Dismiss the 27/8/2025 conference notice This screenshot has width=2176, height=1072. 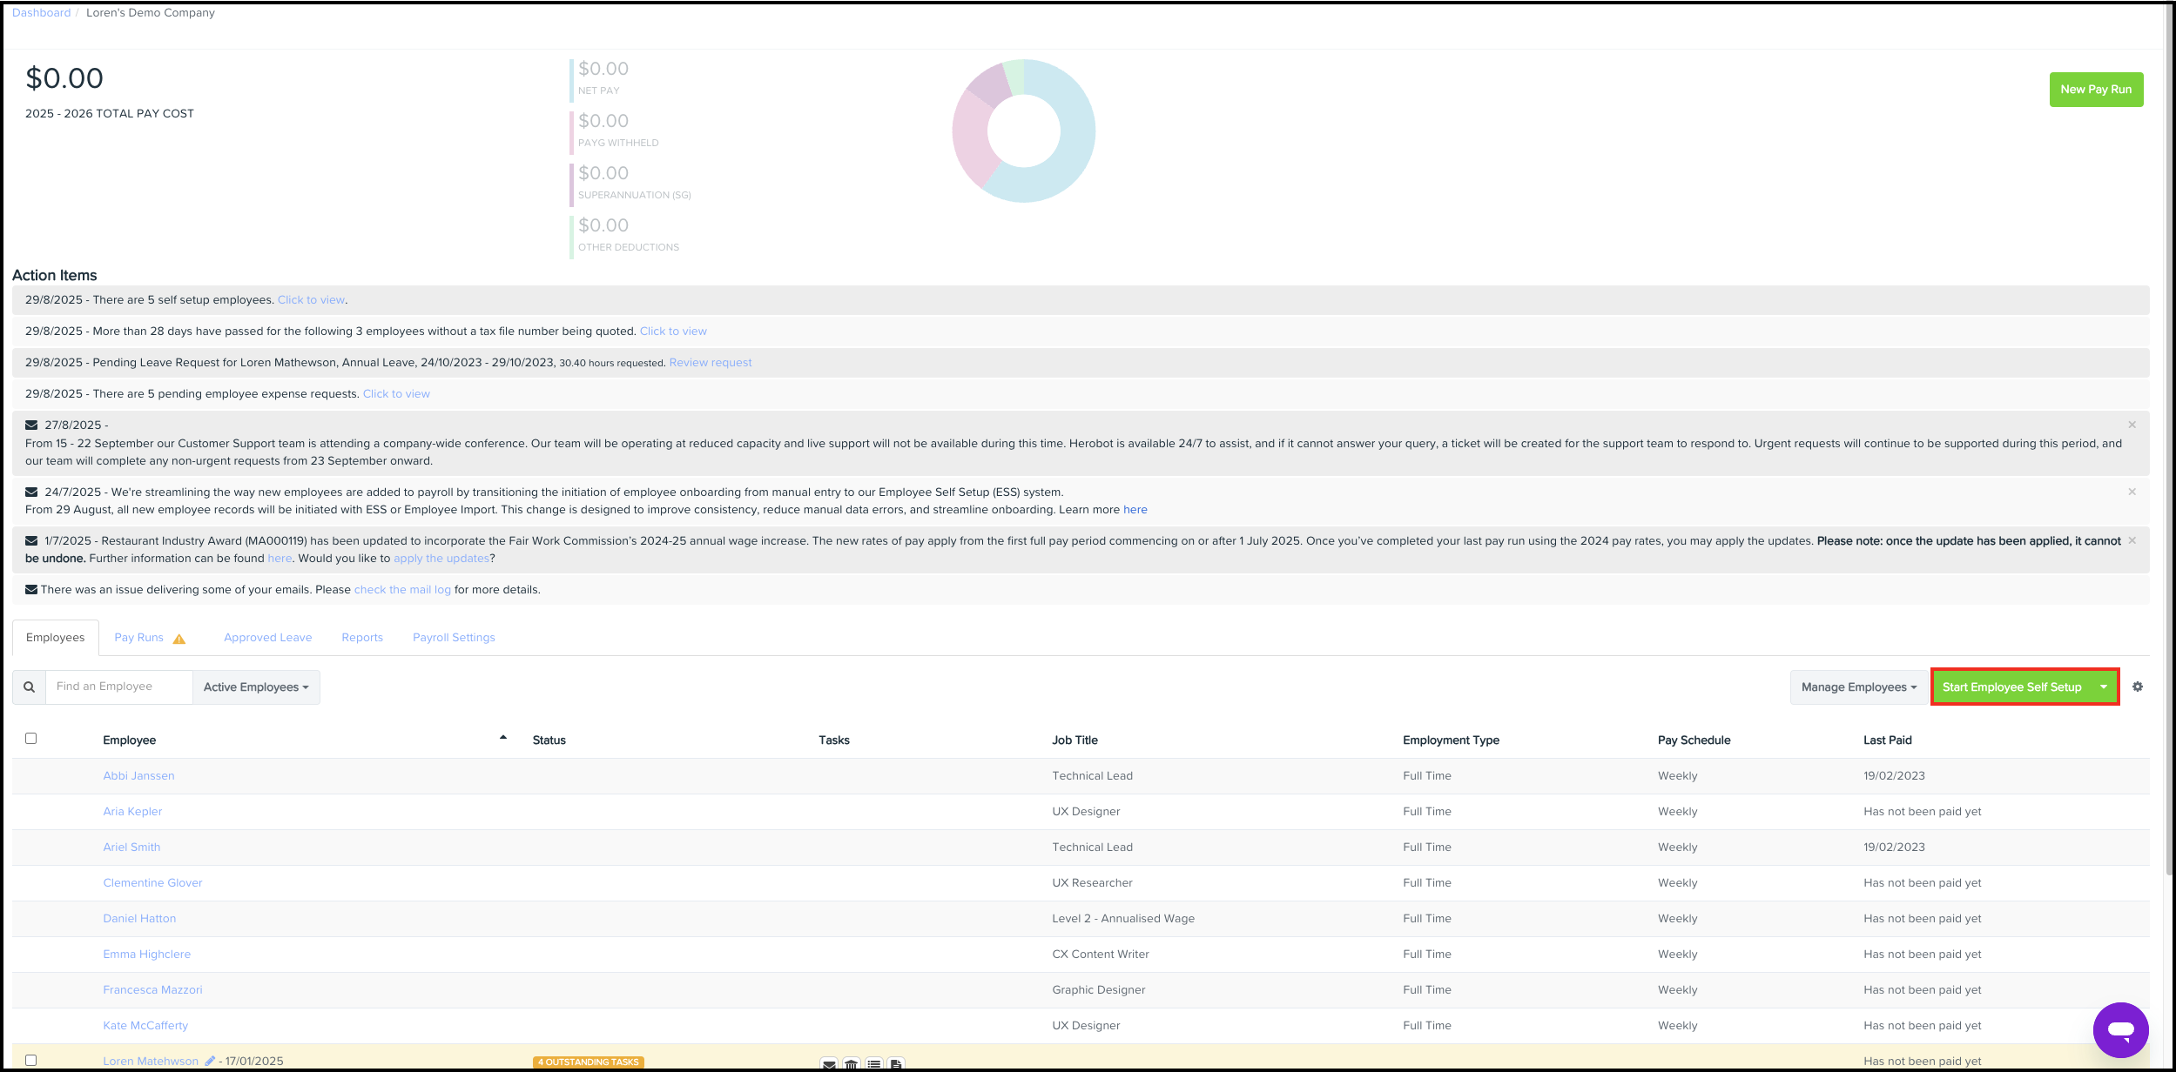coord(2132,425)
